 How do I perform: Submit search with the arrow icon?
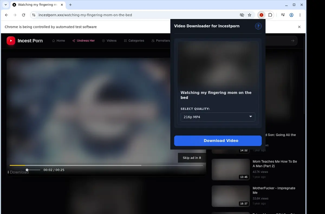292,41
